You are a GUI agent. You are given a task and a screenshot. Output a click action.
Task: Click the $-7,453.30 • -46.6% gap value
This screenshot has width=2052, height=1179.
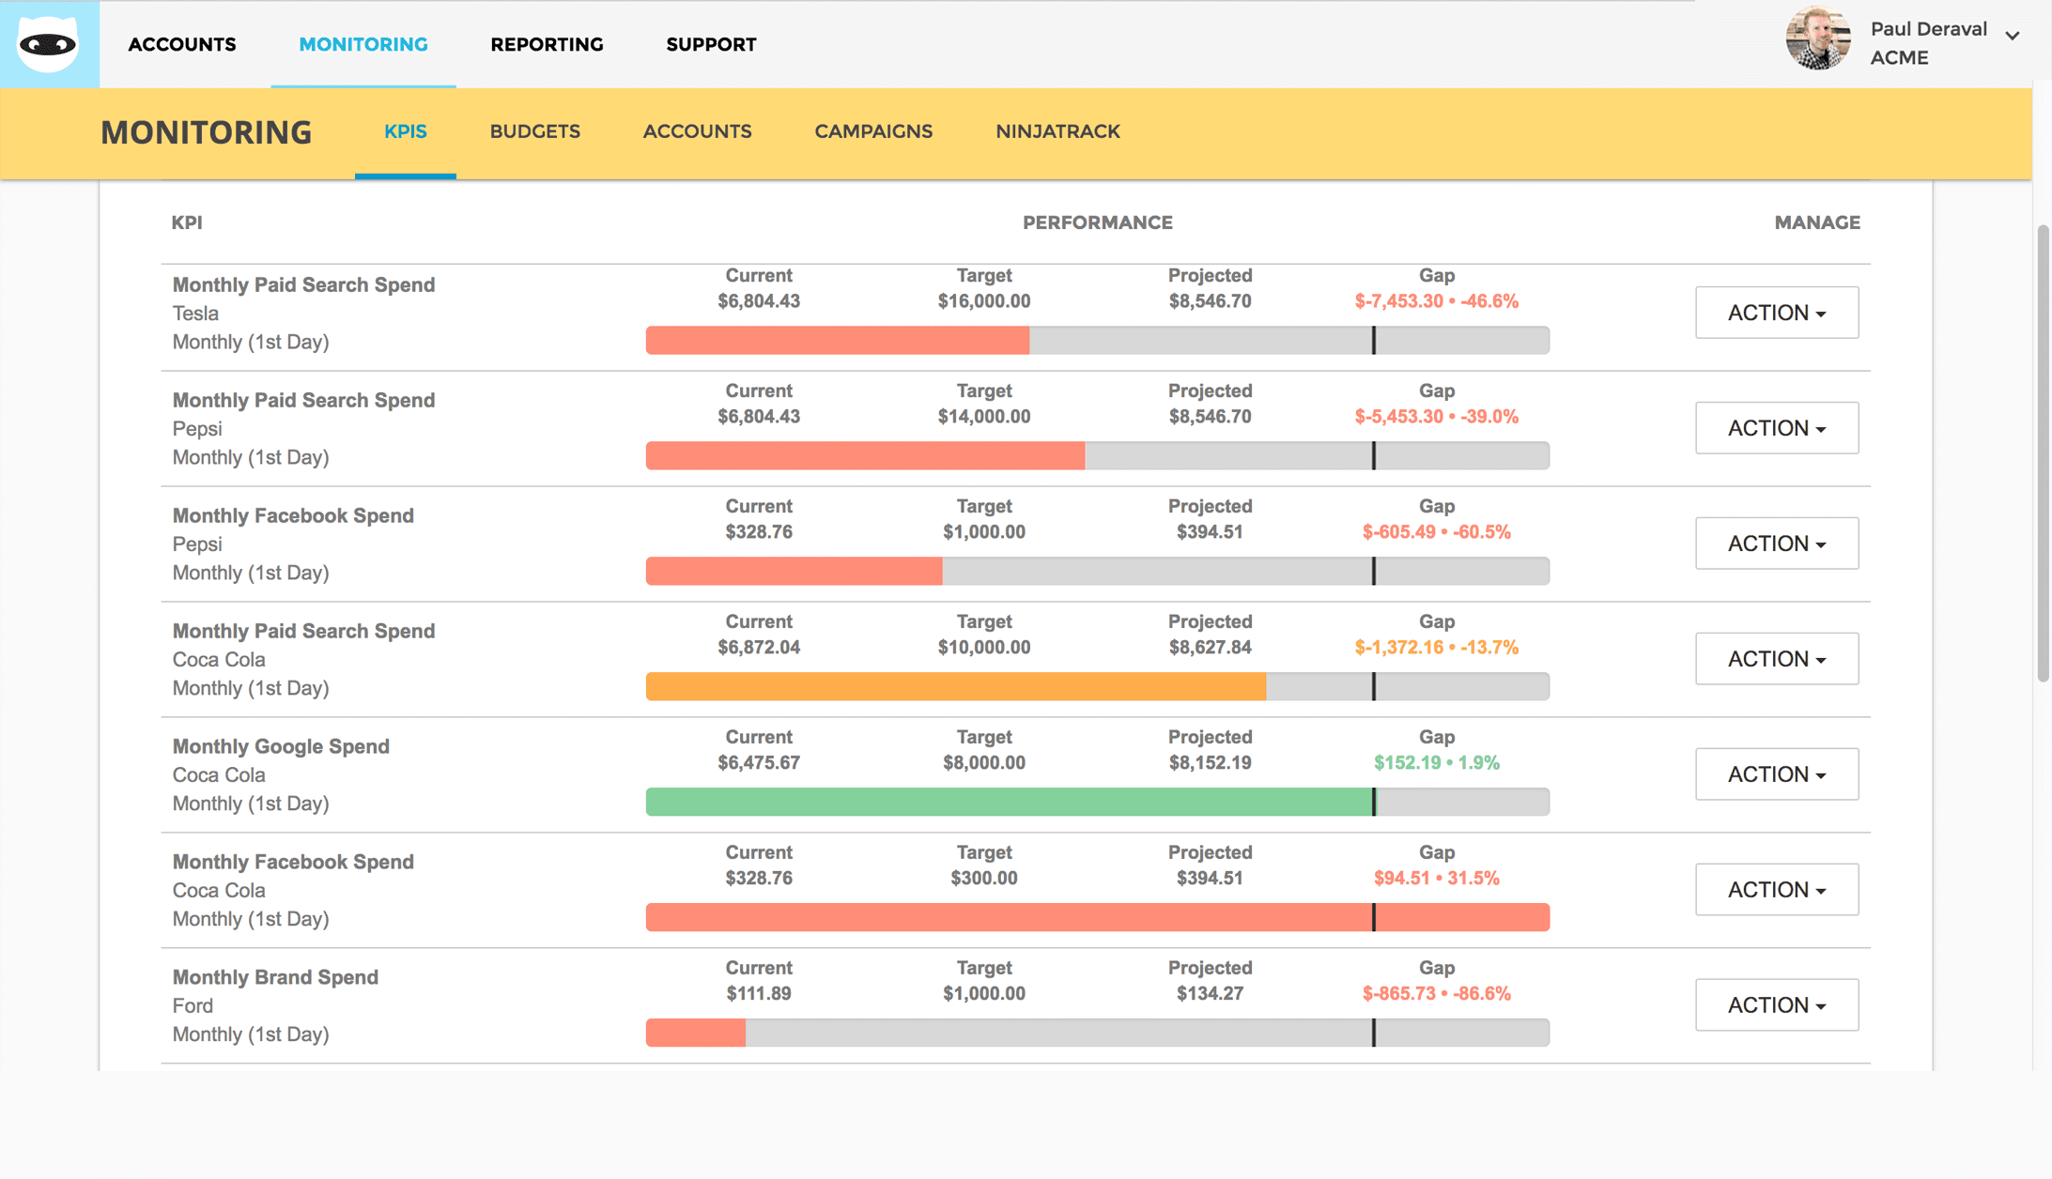pyautogui.click(x=1436, y=301)
